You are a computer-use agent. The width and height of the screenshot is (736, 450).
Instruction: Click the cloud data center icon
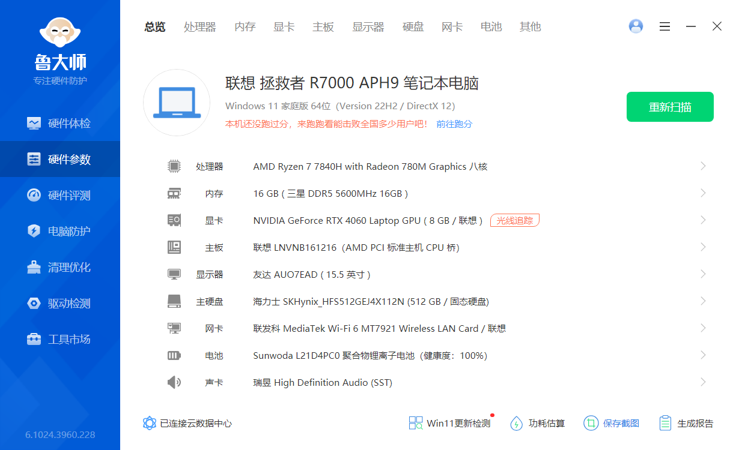(150, 423)
